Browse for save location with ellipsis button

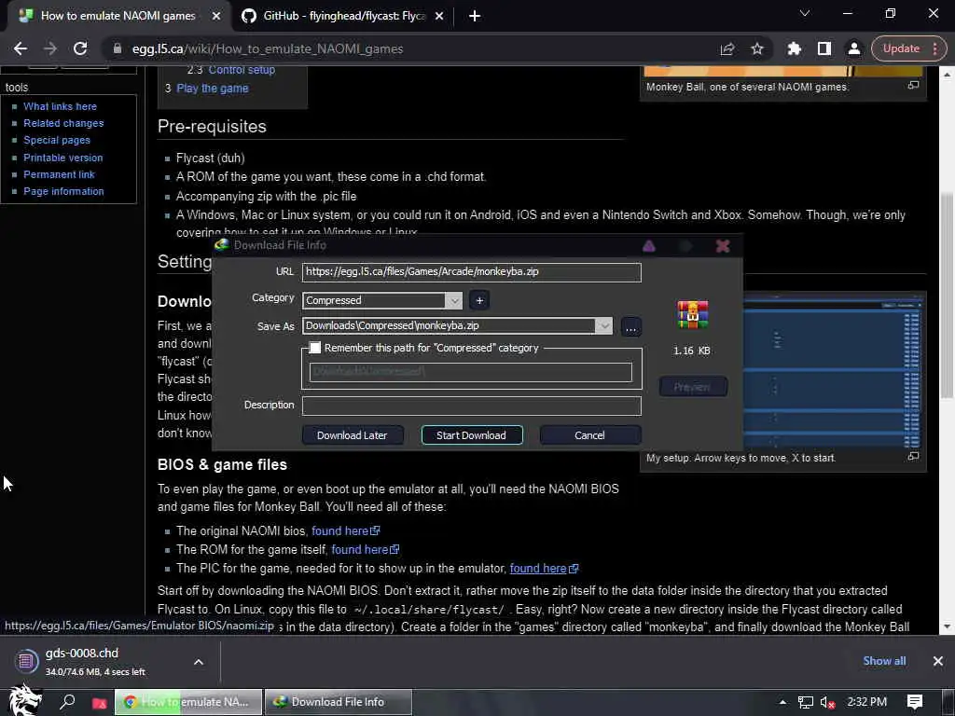(631, 327)
